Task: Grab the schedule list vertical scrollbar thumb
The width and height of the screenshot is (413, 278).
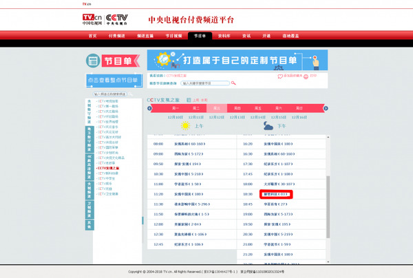Action: coord(328,207)
